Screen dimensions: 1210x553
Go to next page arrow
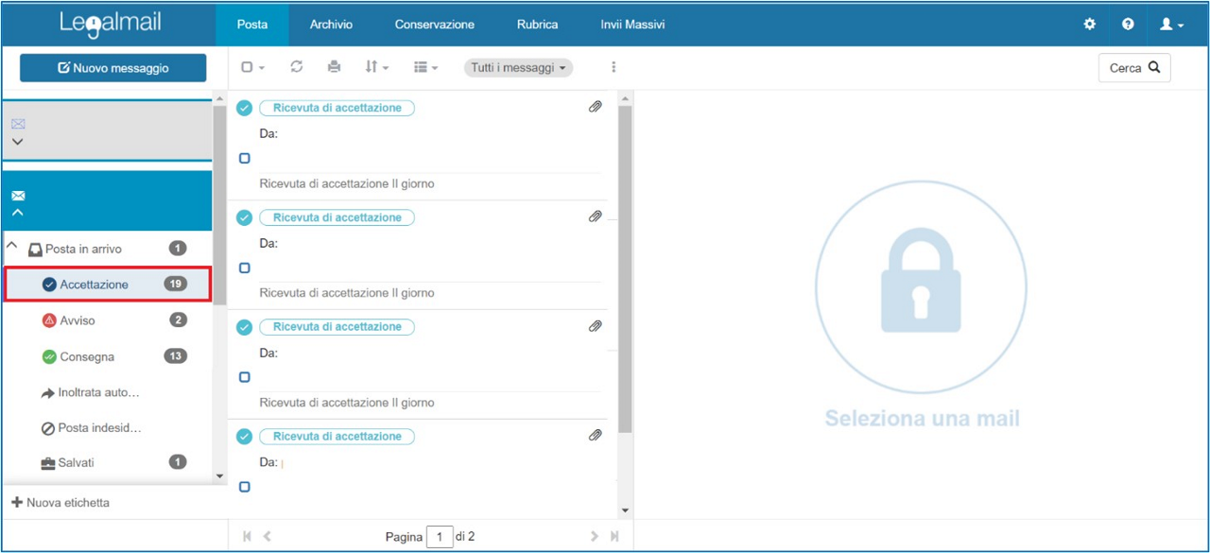[x=595, y=536]
